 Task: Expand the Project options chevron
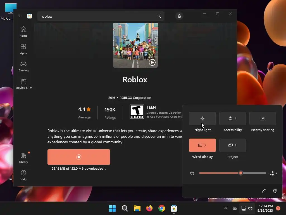[x=236, y=145]
